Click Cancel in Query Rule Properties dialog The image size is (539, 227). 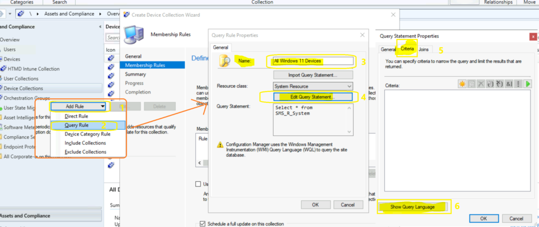pos(348,205)
